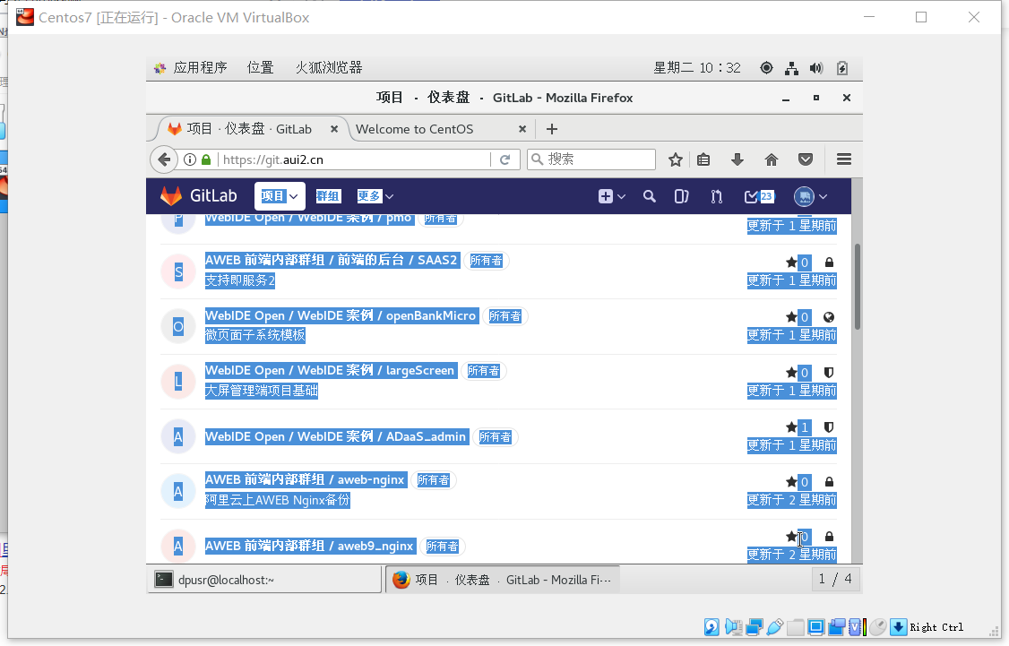
Task: Open the issues icon in GitLab navbar
Action: (x=681, y=196)
